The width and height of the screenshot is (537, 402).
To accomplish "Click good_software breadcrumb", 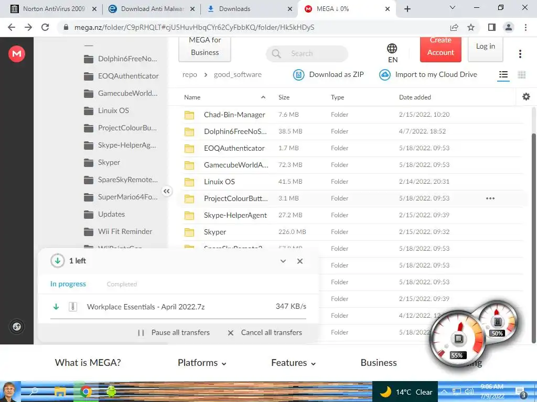I will [238, 74].
